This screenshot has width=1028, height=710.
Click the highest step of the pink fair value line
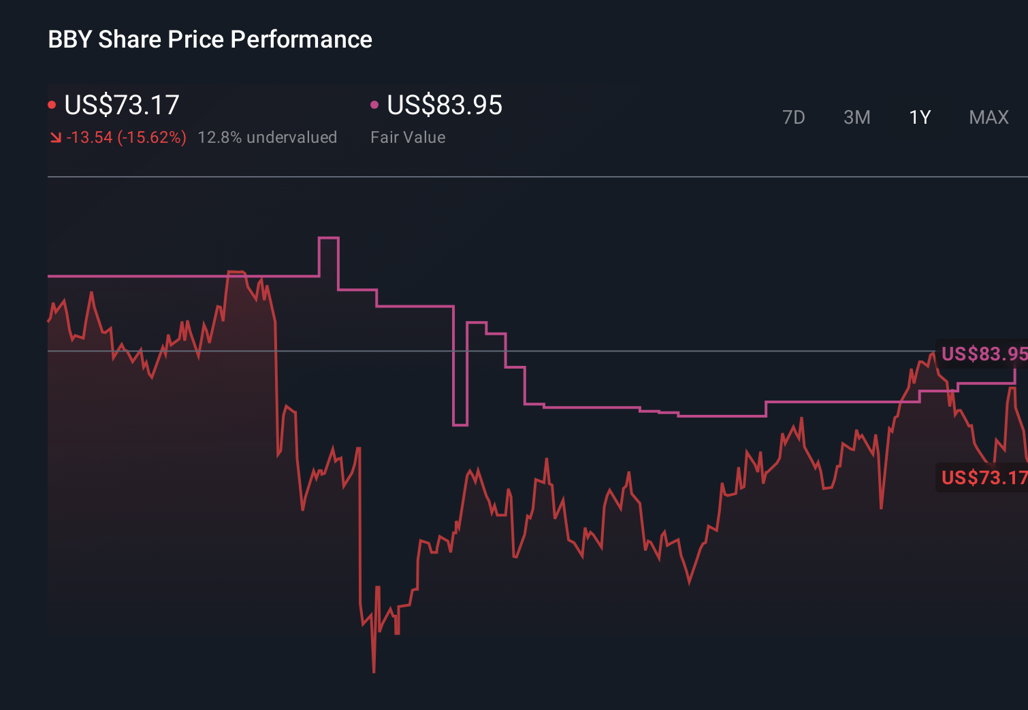click(x=328, y=238)
